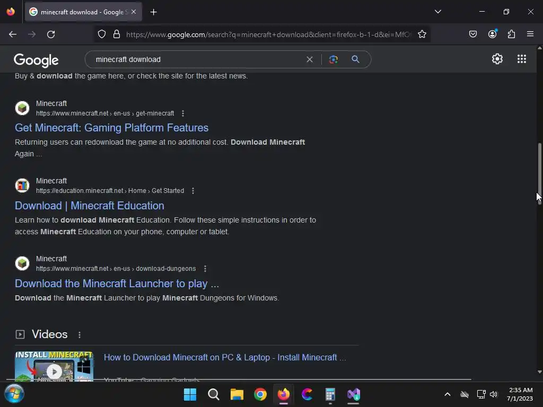List all tabs dropdown arrow
Screen dimensions: 543x407
[x=437, y=12]
